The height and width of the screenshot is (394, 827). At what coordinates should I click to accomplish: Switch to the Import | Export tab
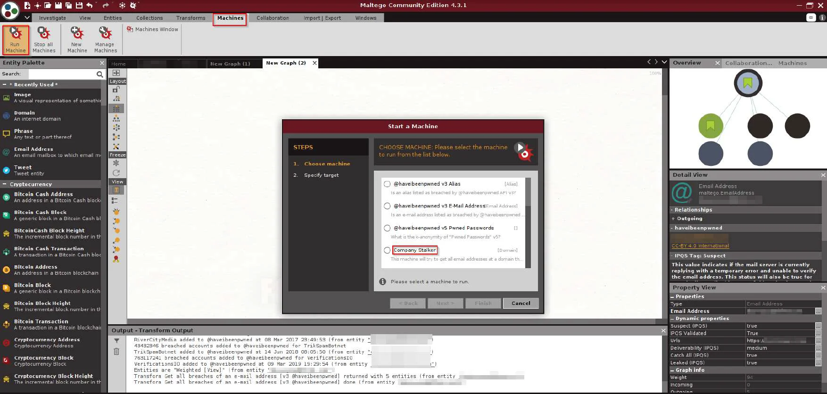tap(322, 18)
